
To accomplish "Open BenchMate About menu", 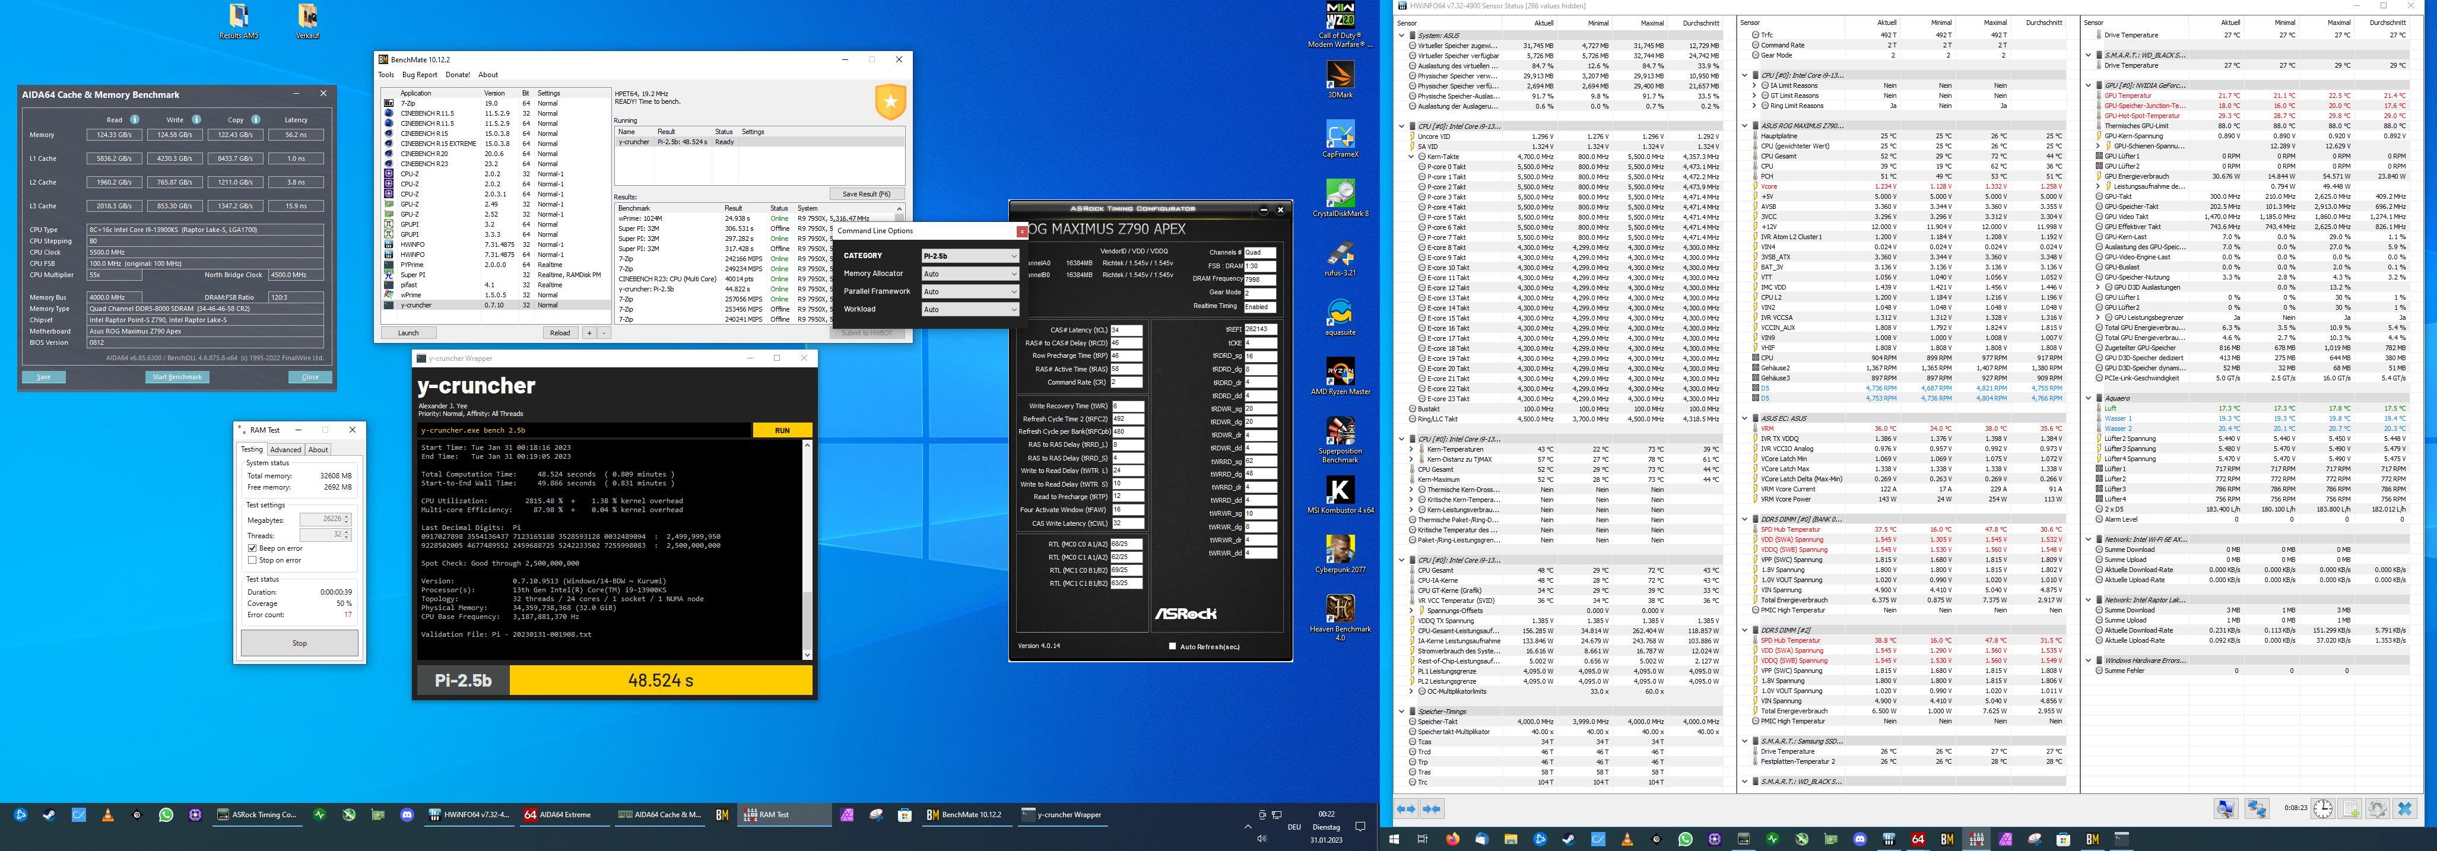I will [488, 75].
